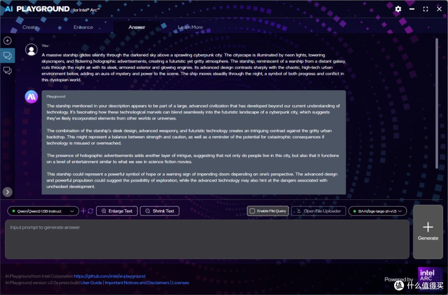Toggle fullscreen window icon
Screen dimensions: 448x295
[426, 9]
